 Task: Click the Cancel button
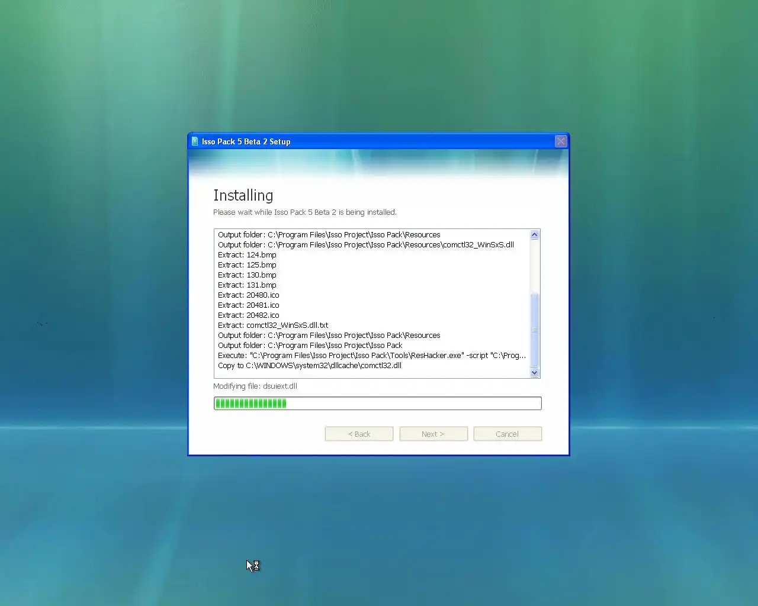(508, 434)
